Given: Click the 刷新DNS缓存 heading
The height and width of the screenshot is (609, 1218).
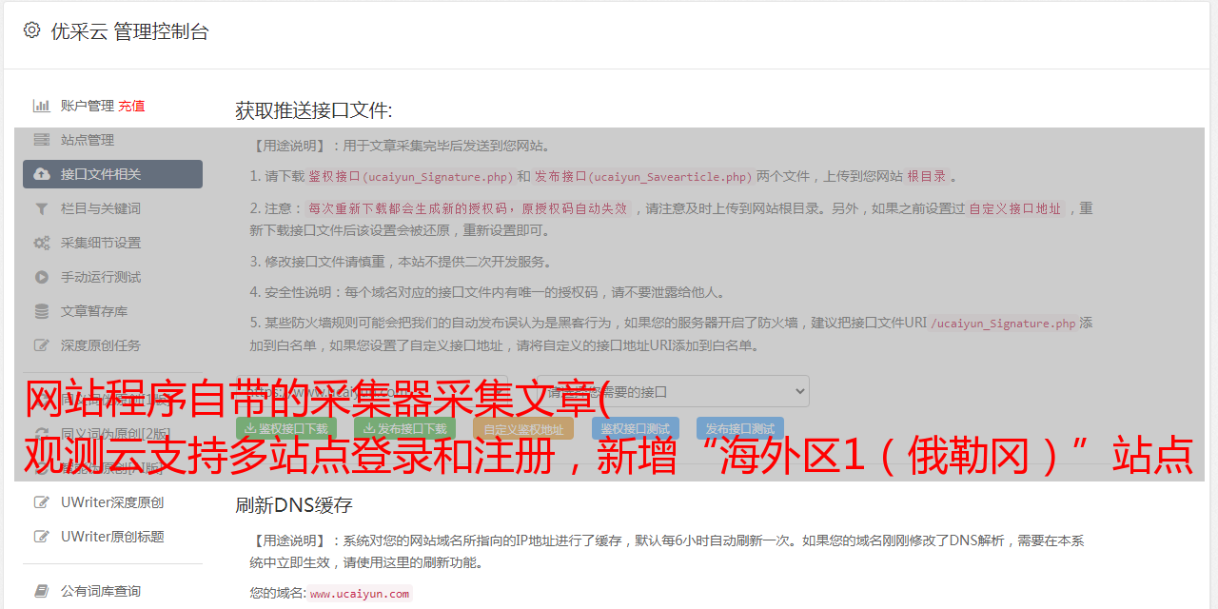Looking at the screenshot, I should tap(294, 504).
